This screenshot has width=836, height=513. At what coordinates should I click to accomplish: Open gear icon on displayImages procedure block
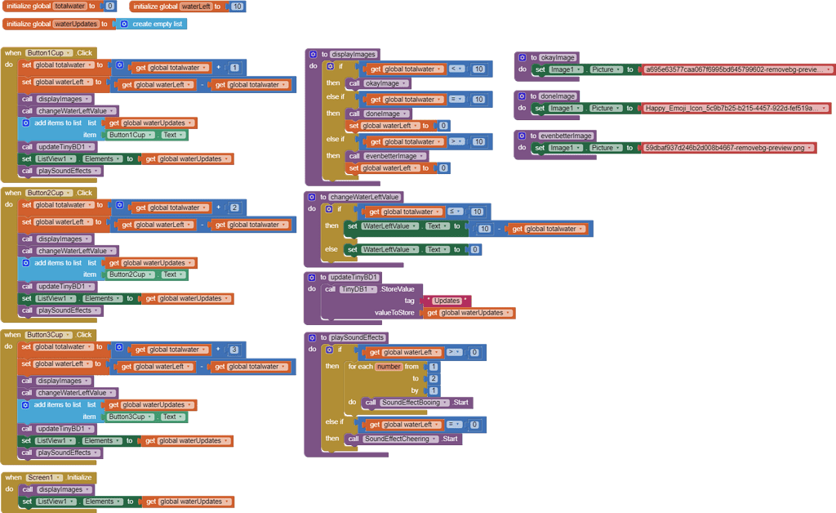click(x=313, y=54)
